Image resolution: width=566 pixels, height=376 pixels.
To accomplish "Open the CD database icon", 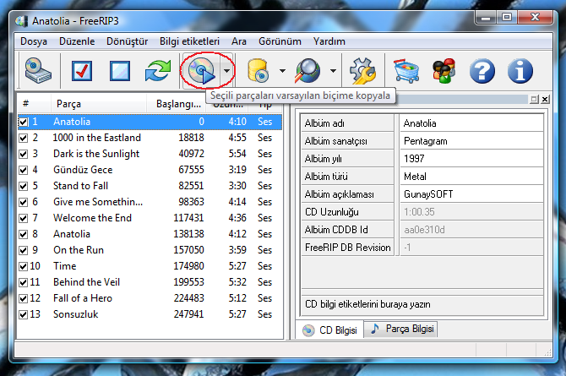I will tap(258, 71).
